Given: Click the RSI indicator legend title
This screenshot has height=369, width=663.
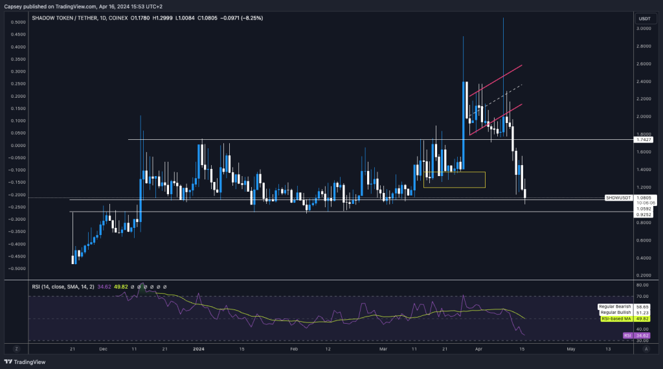Looking at the screenshot, I should [63, 286].
